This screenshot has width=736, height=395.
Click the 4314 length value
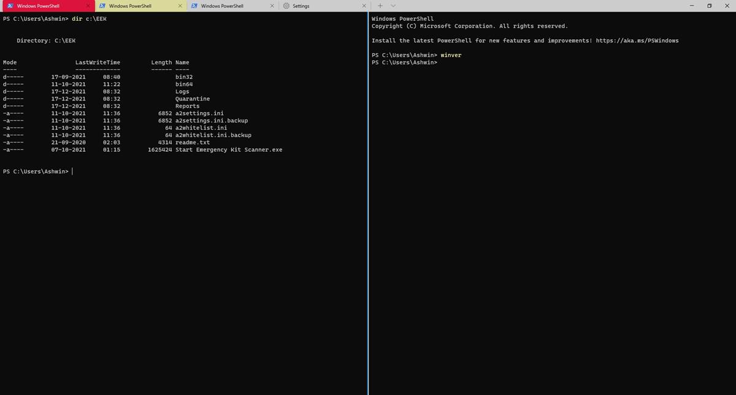coord(165,142)
